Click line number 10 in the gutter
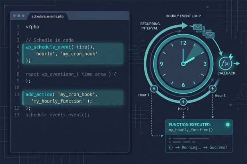Screen dimensions: 247x164 (17, 88)
